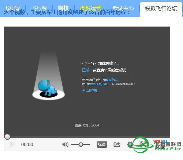The image size is (183, 160).
Task: Open player settings gear icon
Action: tap(130, 144)
